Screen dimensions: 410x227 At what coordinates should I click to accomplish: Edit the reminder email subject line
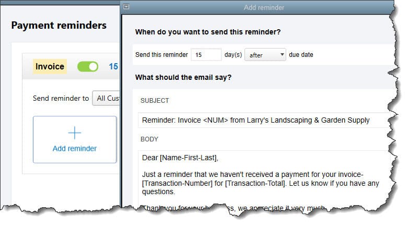[264, 120]
